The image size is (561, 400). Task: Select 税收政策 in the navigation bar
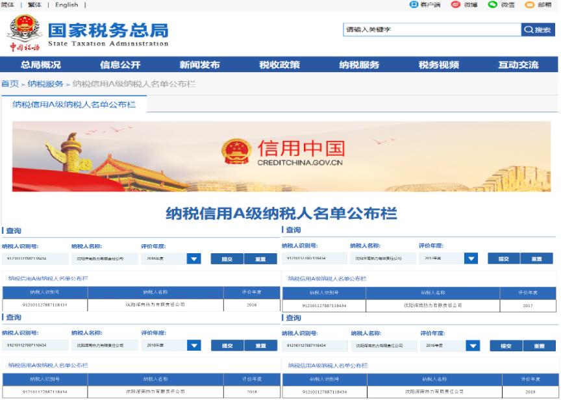[279, 65]
